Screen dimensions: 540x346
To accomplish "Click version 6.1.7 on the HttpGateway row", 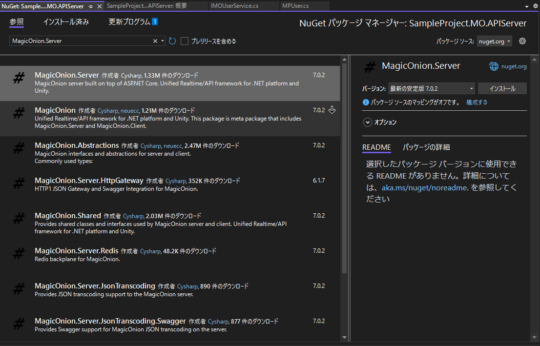I will coord(319,181).
